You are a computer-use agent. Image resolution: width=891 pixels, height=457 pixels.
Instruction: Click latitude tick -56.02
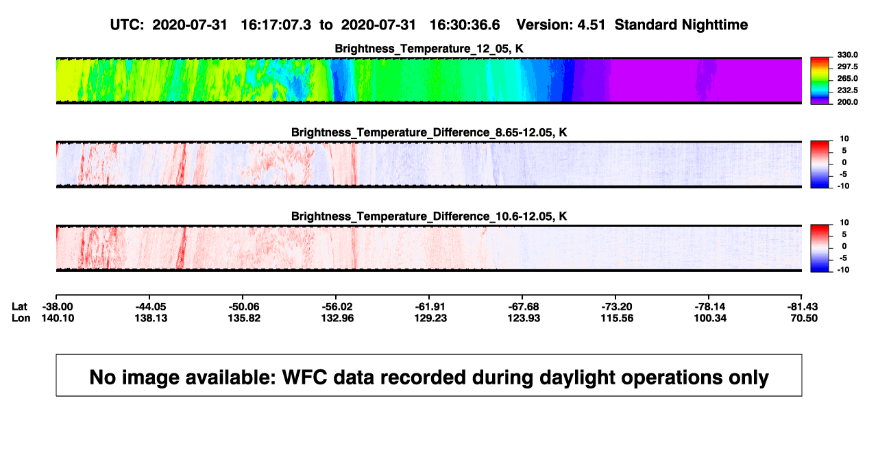[337, 306]
